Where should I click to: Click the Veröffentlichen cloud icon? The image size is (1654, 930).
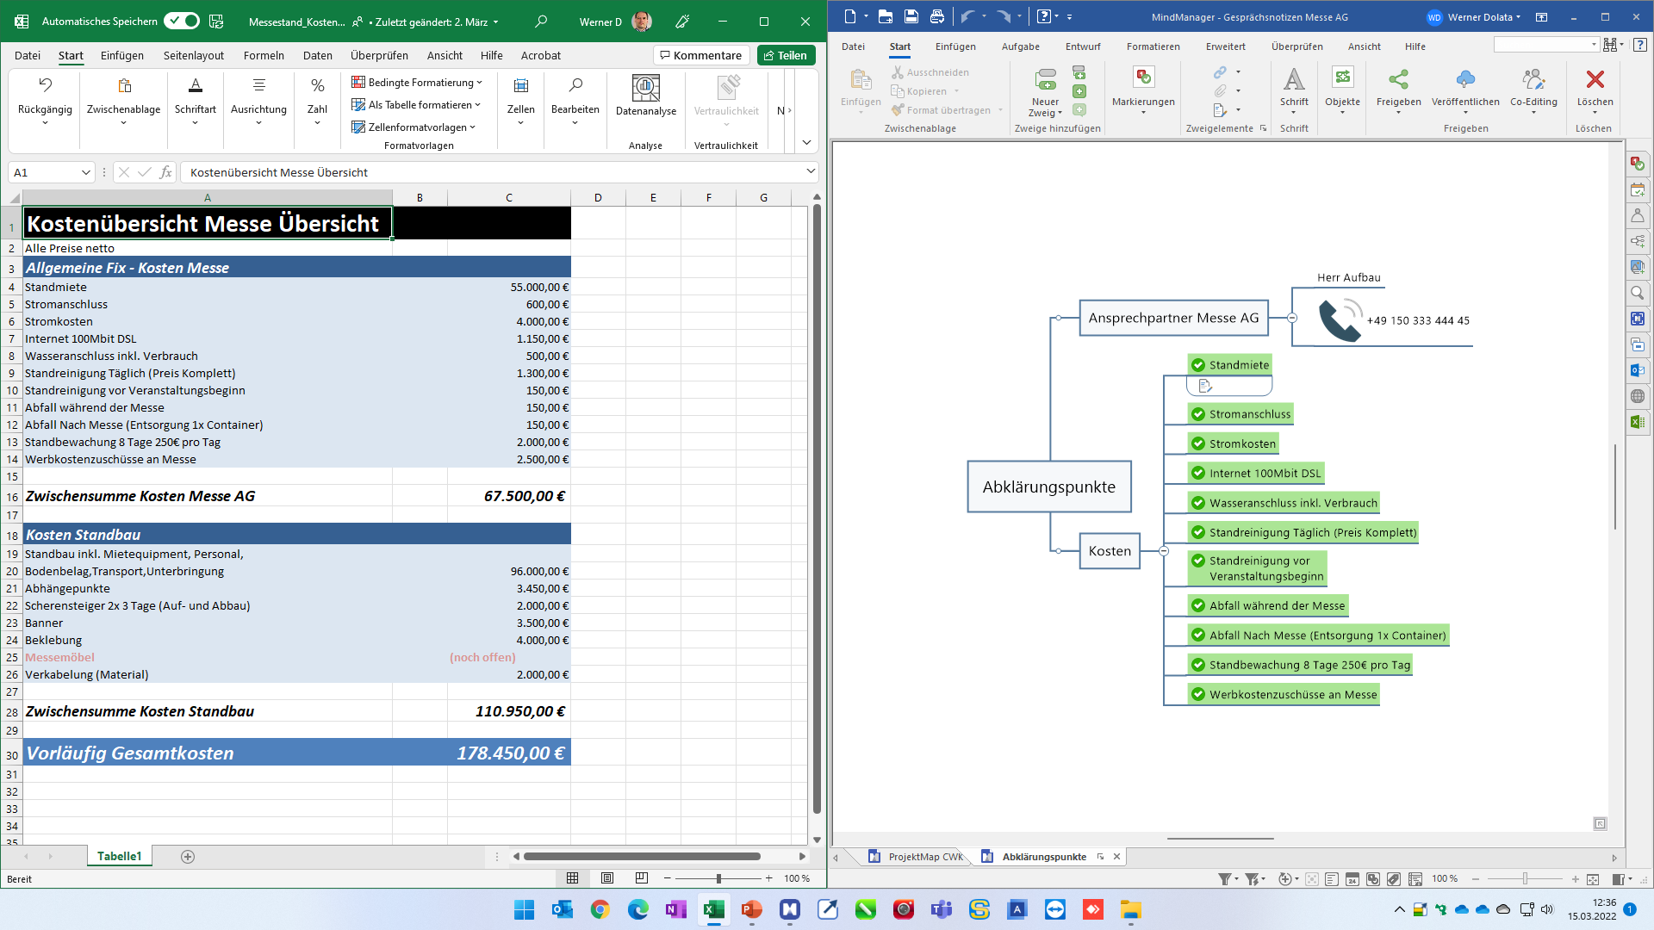click(x=1465, y=78)
